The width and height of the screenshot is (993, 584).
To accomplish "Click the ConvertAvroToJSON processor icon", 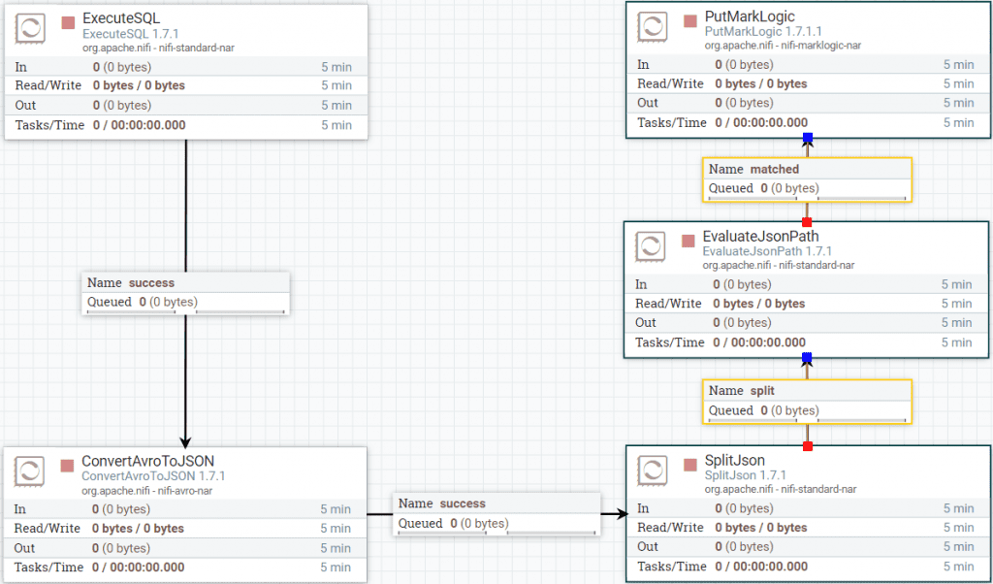I will tap(30, 471).
